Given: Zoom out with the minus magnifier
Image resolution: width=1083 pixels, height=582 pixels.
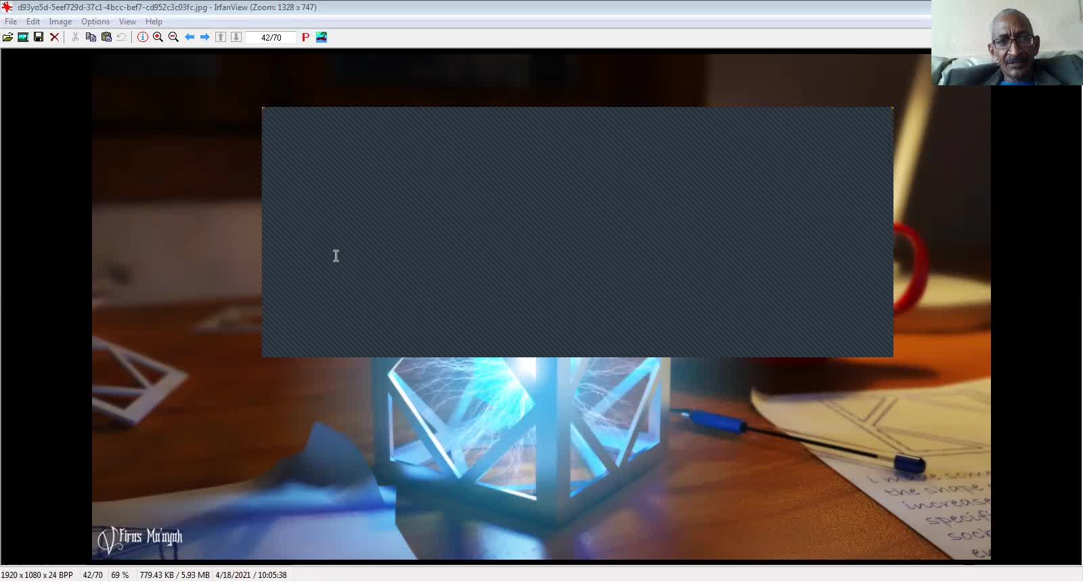Looking at the screenshot, I should pos(173,37).
